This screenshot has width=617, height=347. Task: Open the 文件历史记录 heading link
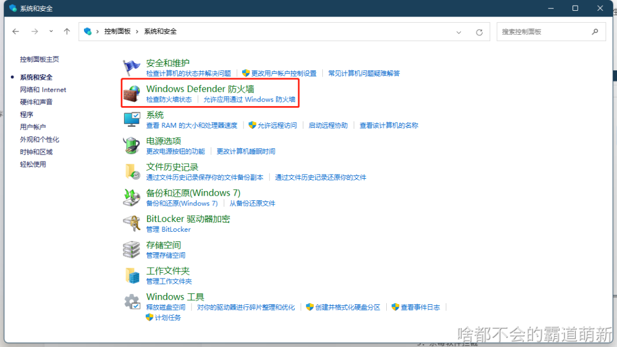(172, 167)
